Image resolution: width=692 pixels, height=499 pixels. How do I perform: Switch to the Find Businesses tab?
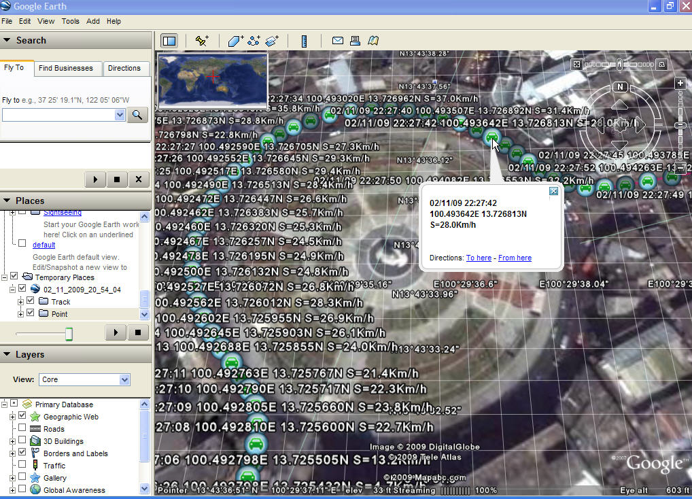[x=66, y=69]
